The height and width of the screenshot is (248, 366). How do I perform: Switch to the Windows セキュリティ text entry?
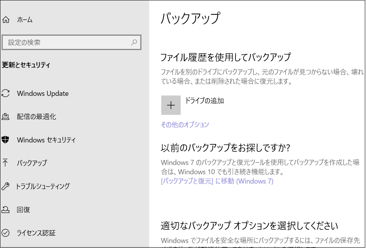click(x=46, y=140)
